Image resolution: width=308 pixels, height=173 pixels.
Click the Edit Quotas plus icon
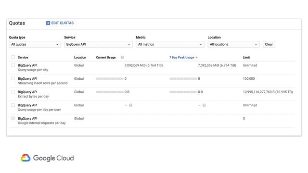coord(48,23)
